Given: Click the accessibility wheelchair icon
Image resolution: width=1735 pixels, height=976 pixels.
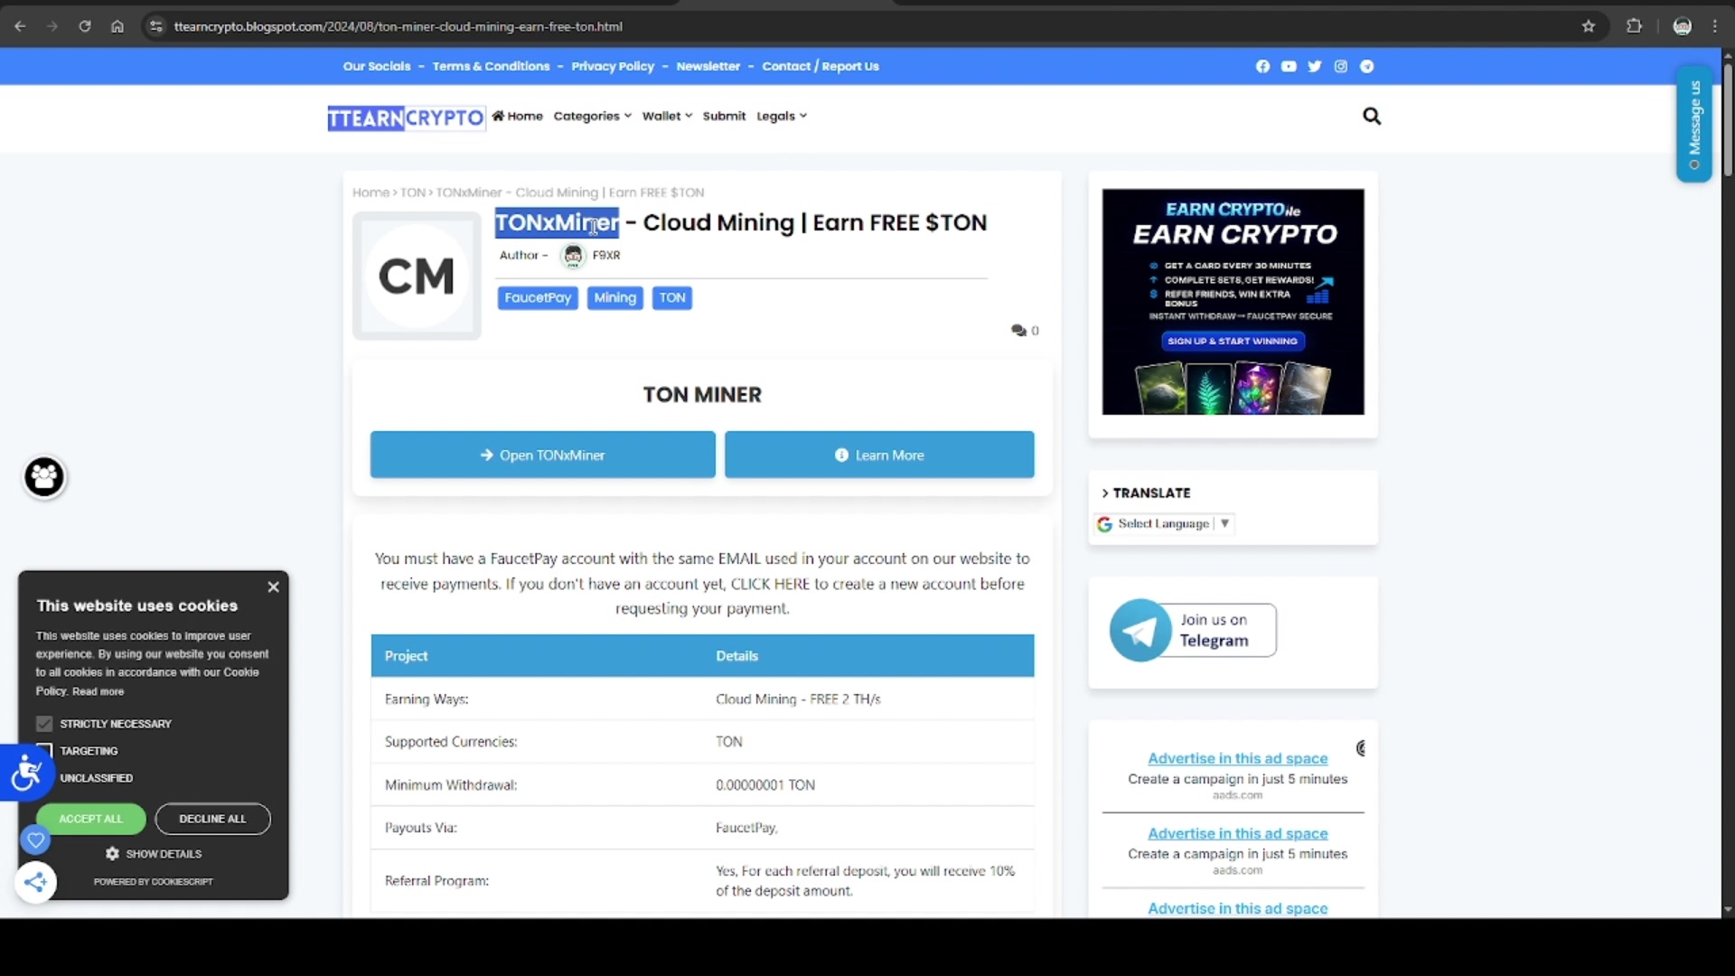Looking at the screenshot, I should 27,774.
